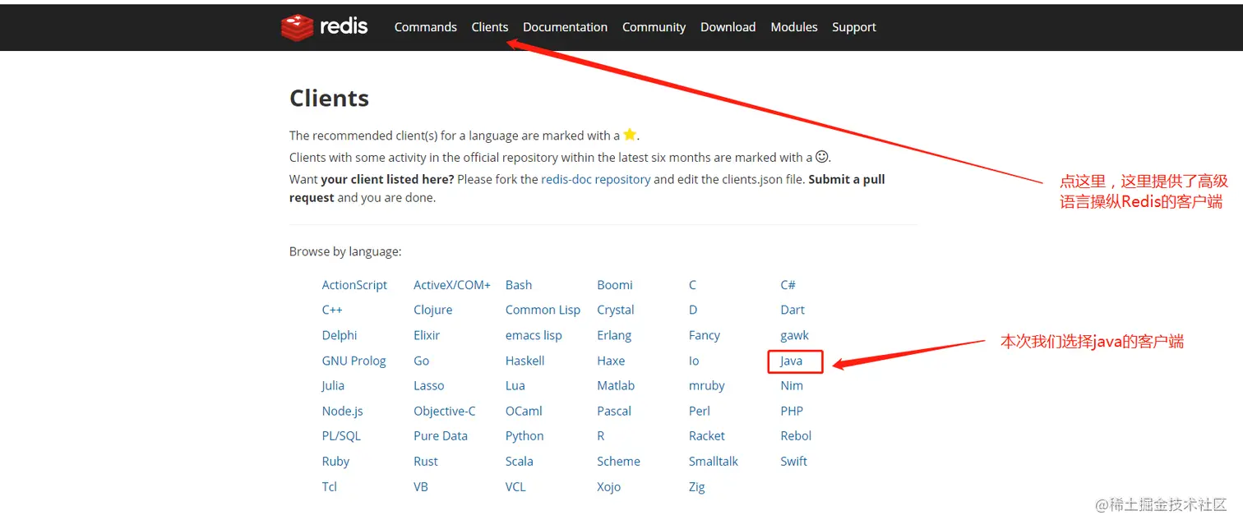This screenshot has height=529, width=1243.
Task: Open the Node.js clients link
Action: click(x=343, y=411)
